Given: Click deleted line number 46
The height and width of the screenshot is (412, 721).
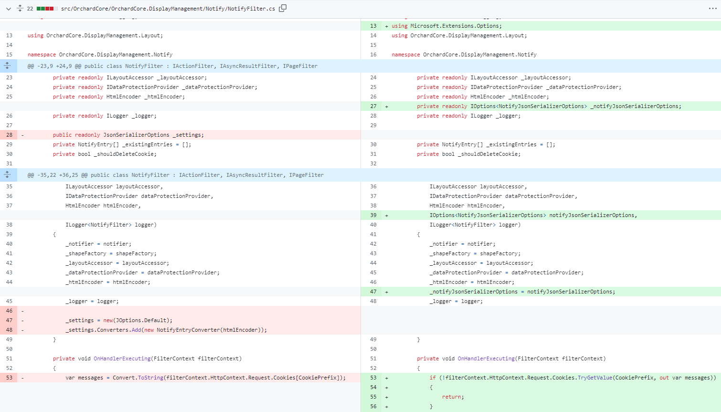Looking at the screenshot, I should coord(9,311).
